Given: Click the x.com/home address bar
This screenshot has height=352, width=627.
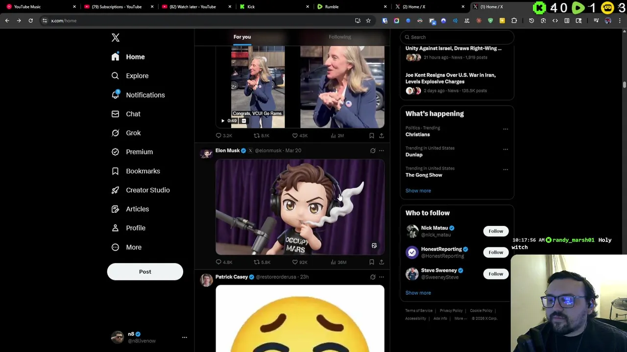Looking at the screenshot, I should (x=196, y=21).
